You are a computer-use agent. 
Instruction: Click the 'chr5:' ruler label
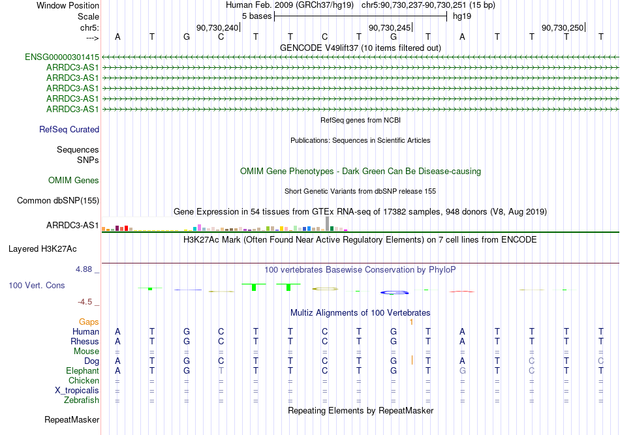(x=90, y=27)
